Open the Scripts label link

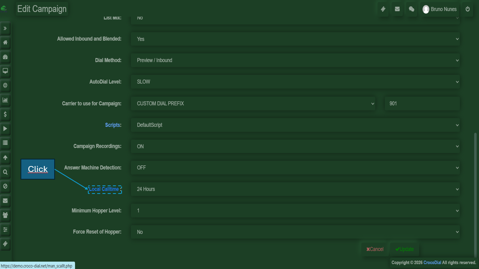112,125
